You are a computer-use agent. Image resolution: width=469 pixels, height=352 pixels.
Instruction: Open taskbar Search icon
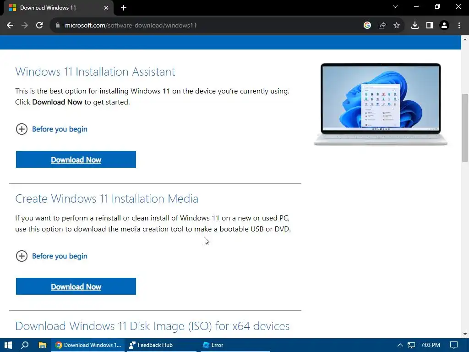pyautogui.click(x=25, y=345)
